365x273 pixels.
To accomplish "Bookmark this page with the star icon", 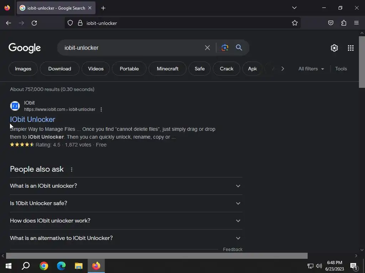I will (295, 23).
